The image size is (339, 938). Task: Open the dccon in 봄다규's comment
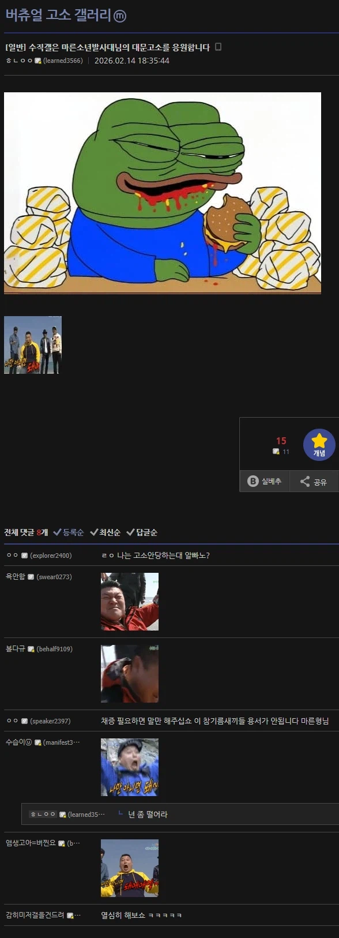(130, 674)
